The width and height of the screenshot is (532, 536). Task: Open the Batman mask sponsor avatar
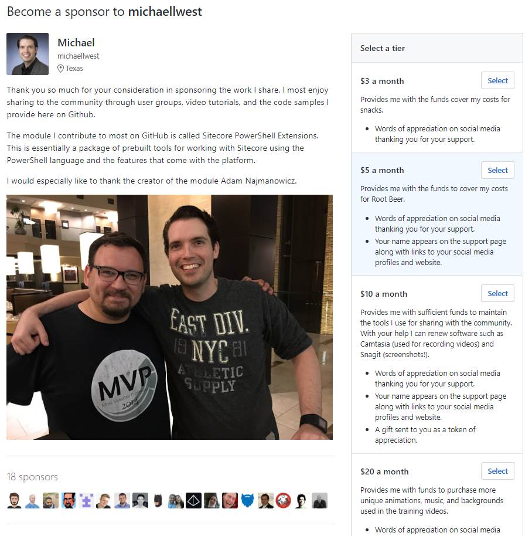pos(158,500)
